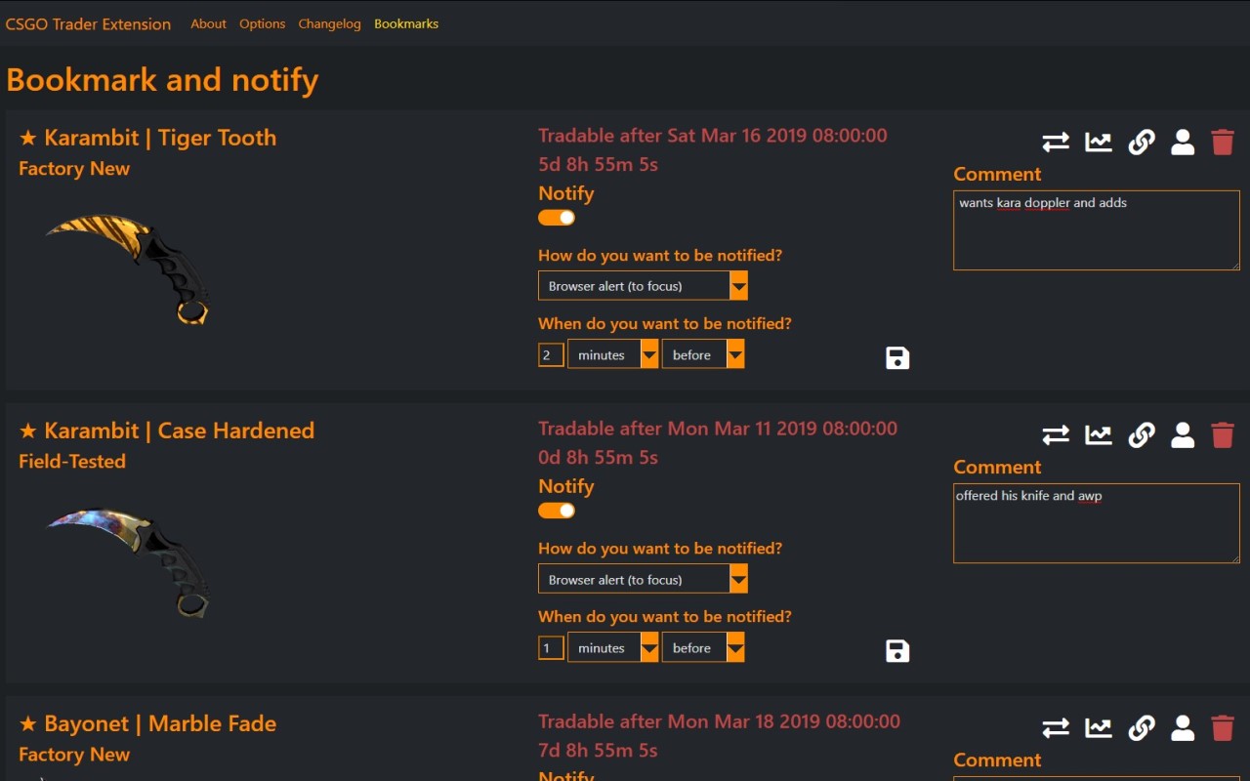Screen dimensions: 1250x781
Task: Click Karambit Case Hardened knife image
Action: tap(128, 561)
